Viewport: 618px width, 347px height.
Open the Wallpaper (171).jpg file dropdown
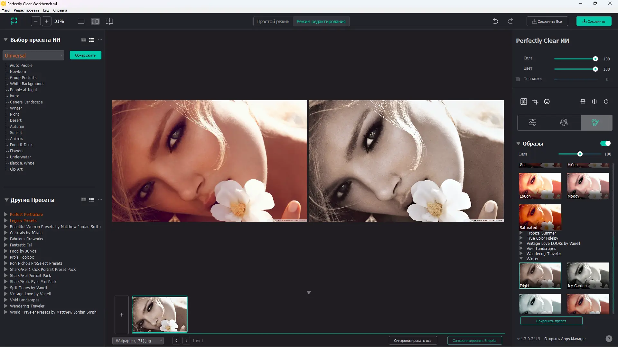[x=138, y=341]
